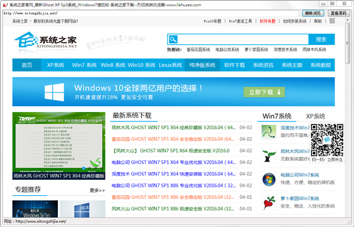The width and height of the screenshot is (354, 227).
Task: Click in the website search input field
Action: coord(243,40)
